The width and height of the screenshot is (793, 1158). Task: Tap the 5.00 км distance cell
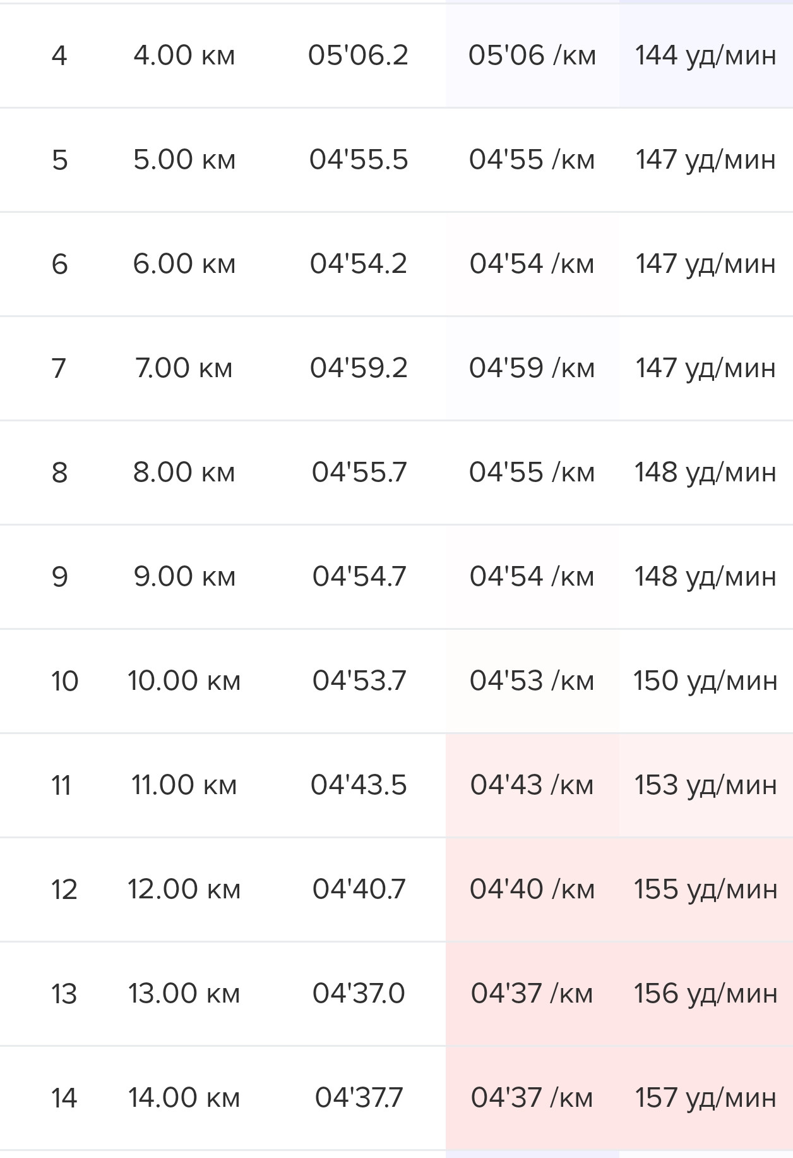(184, 160)
